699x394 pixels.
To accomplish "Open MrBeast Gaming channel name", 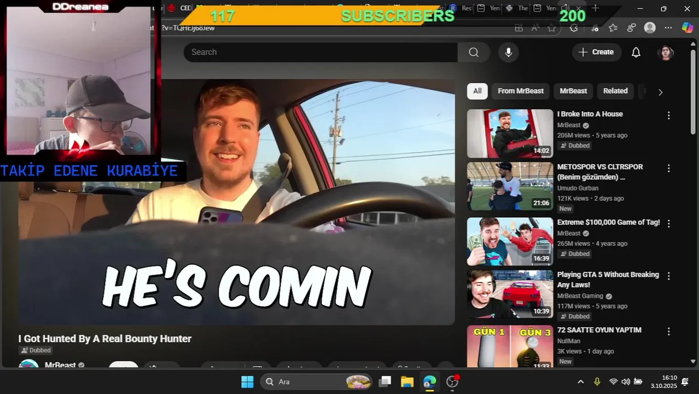I will click(580, 296).
